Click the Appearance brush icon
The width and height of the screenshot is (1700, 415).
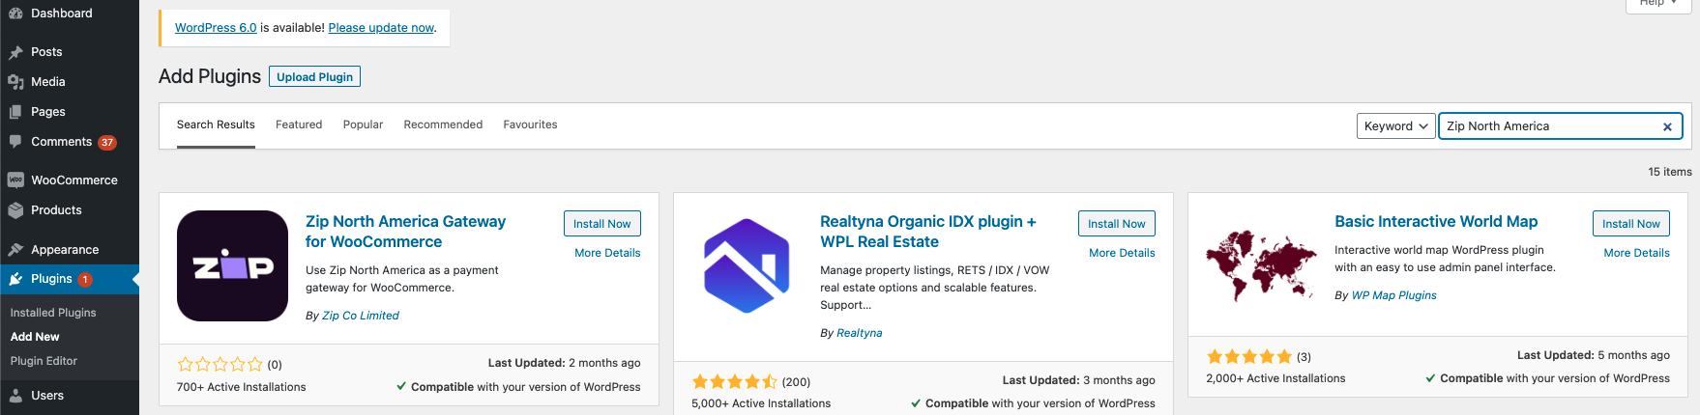(15, 250)
